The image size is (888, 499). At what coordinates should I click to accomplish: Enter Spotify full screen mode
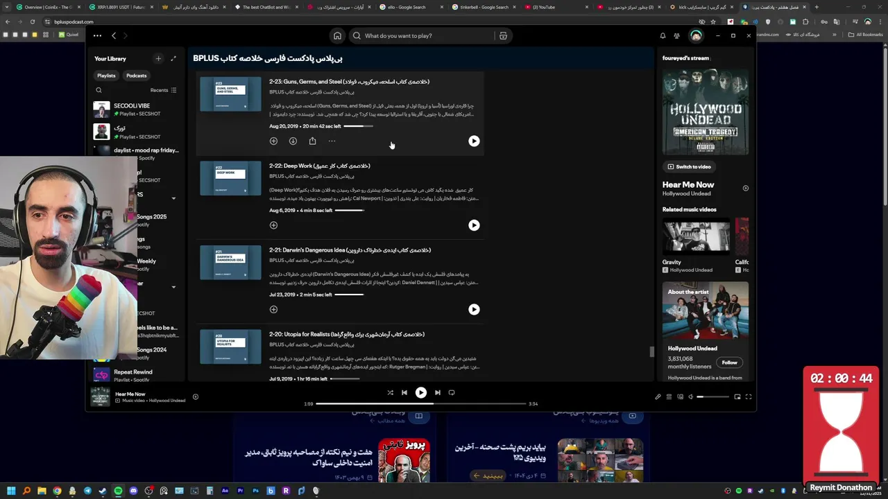[x=749, y=396]
